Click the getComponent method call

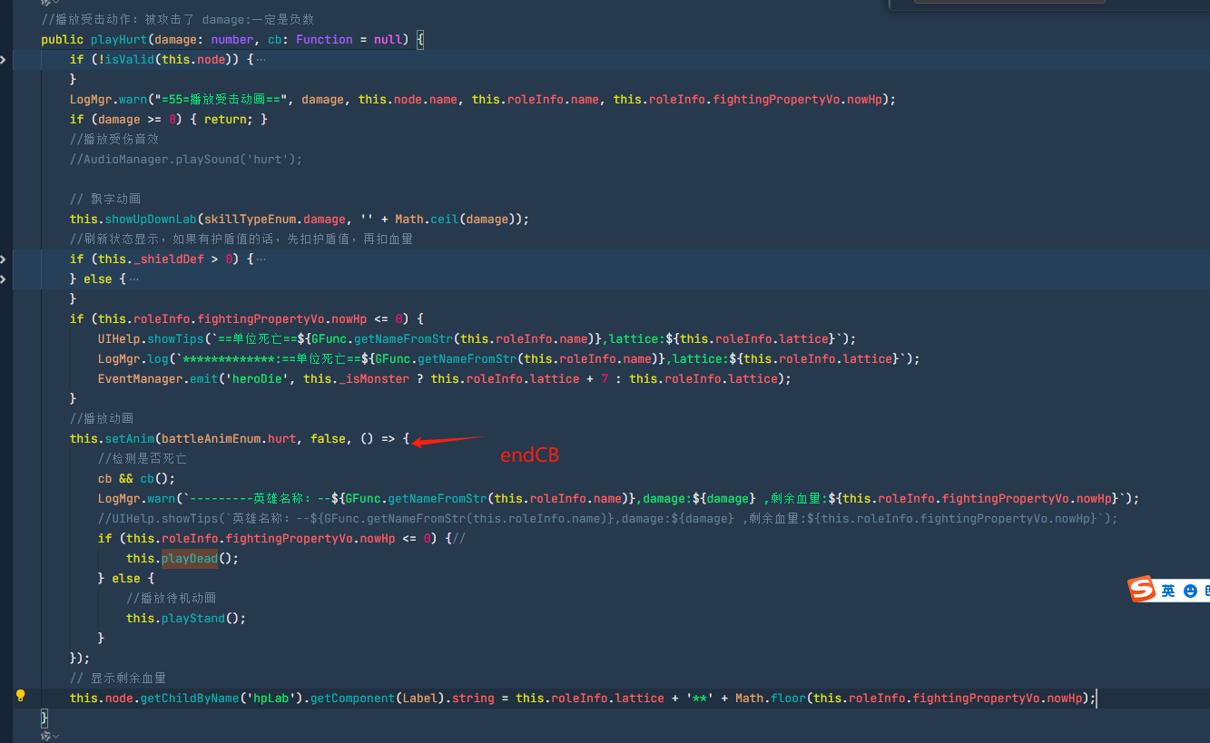(x=353, y=699)
